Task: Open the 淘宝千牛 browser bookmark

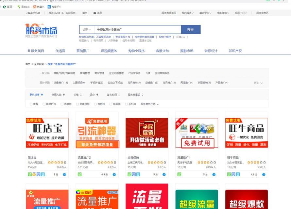Action: click(x=54, y=7)
